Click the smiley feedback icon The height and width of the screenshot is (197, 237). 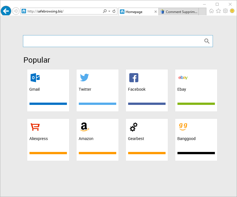click(x=232, y=11)
